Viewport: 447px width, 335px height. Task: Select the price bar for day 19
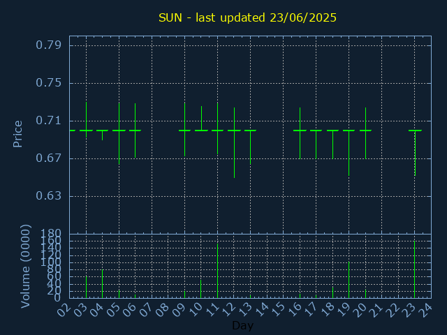[349, 153]
